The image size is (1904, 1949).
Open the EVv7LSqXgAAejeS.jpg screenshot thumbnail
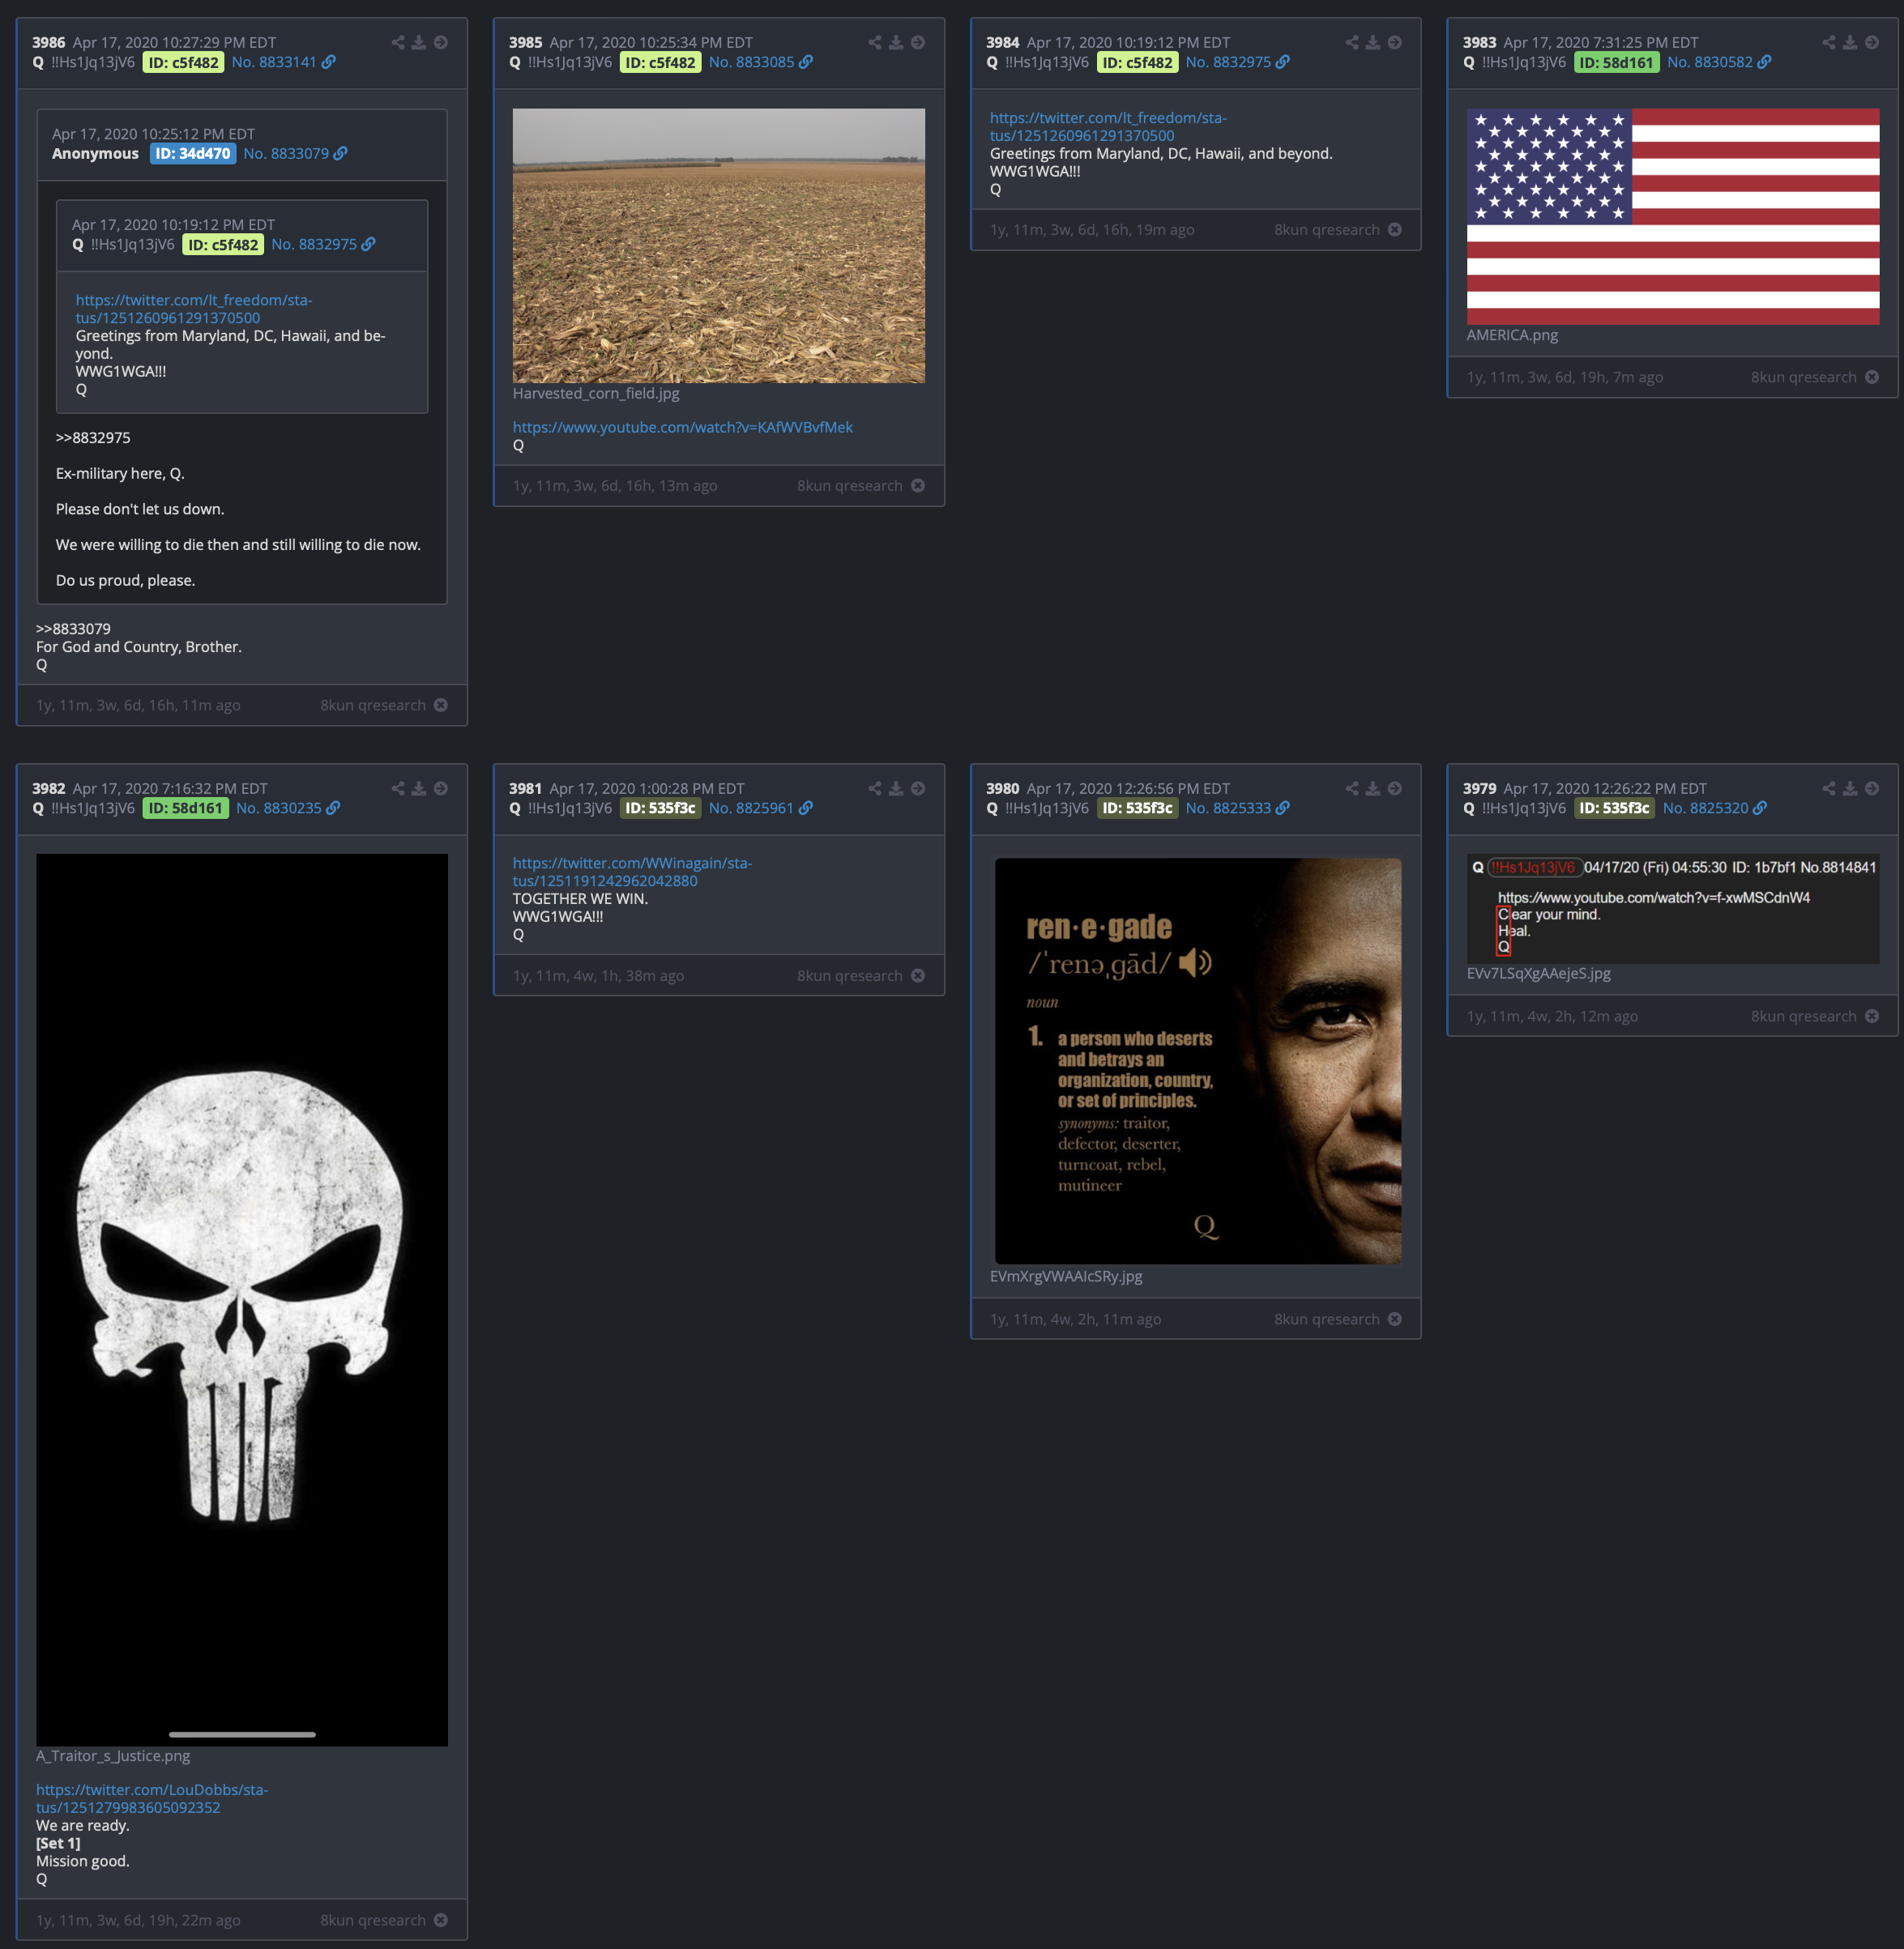pos(1672,908)
